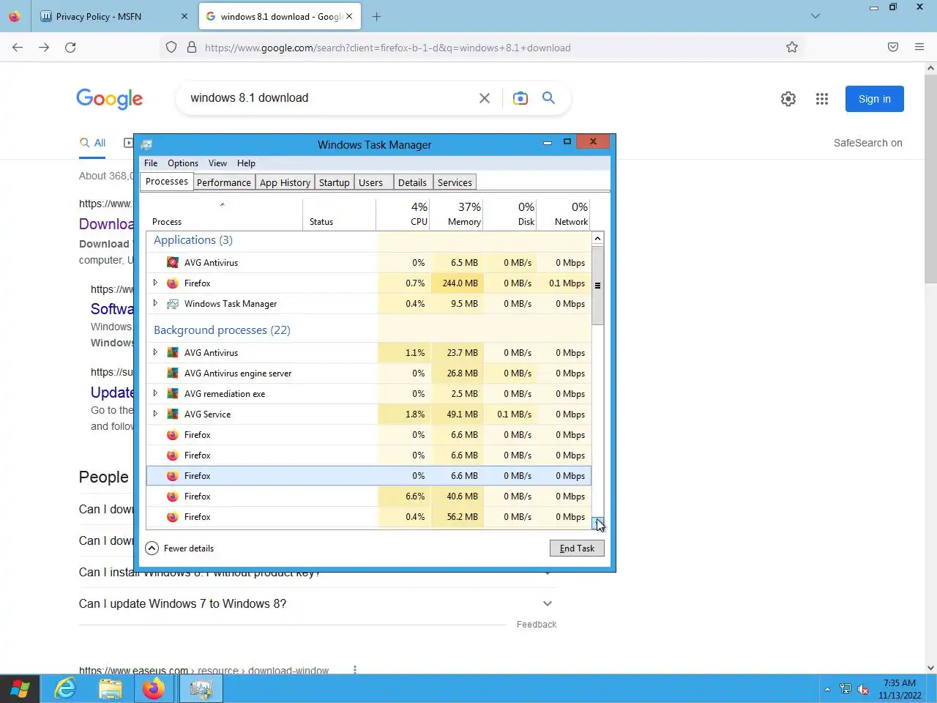Screen dimensions: 937x703
Task: Click the Google magnifier search button
Action: coord(548,98)
